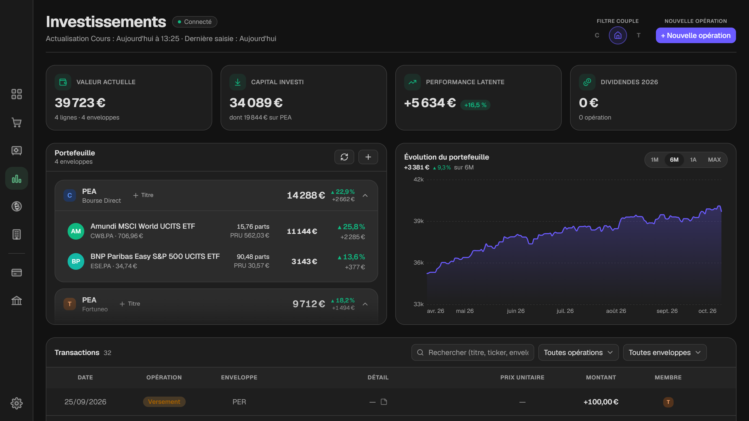The width and height of the screenshot is (749, 421).
Task: Switch chart range to 6M
Action: pos(674,160)
